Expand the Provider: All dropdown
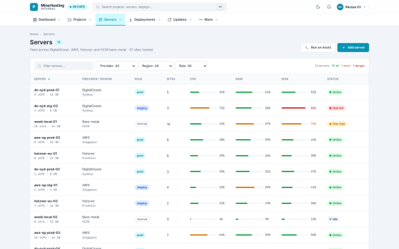The width and height of the screenshot is (399, 249). tap(116, 66)
